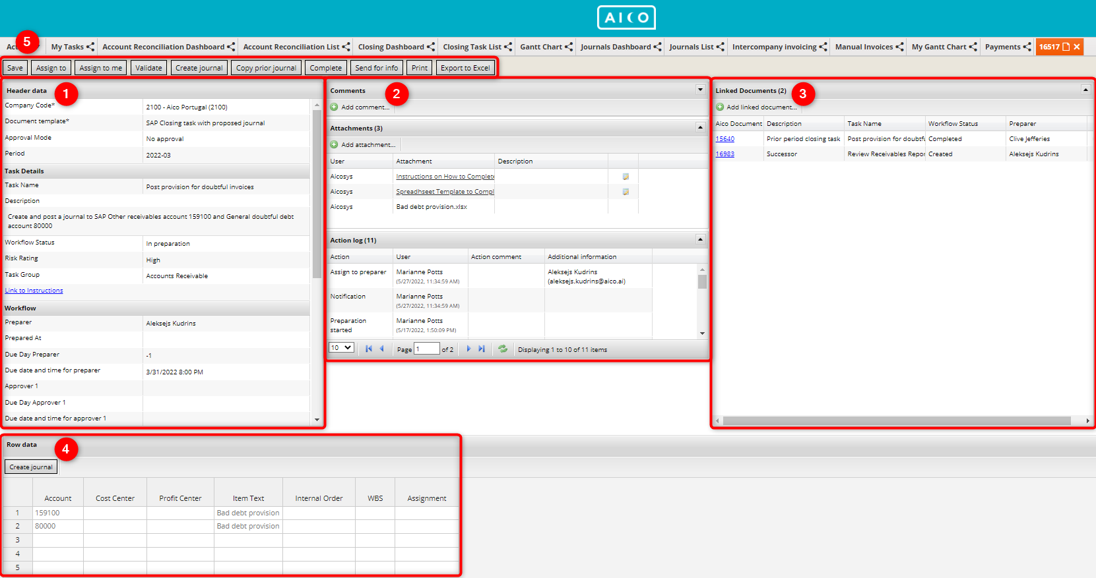
Task: Go to previous page of Action log
Action: pos(381,349)
